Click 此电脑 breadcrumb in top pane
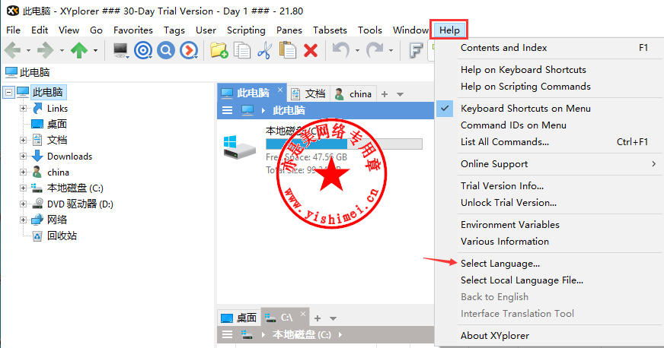Image resolution: width=664 pixels, height=348 pixels. 289,110
